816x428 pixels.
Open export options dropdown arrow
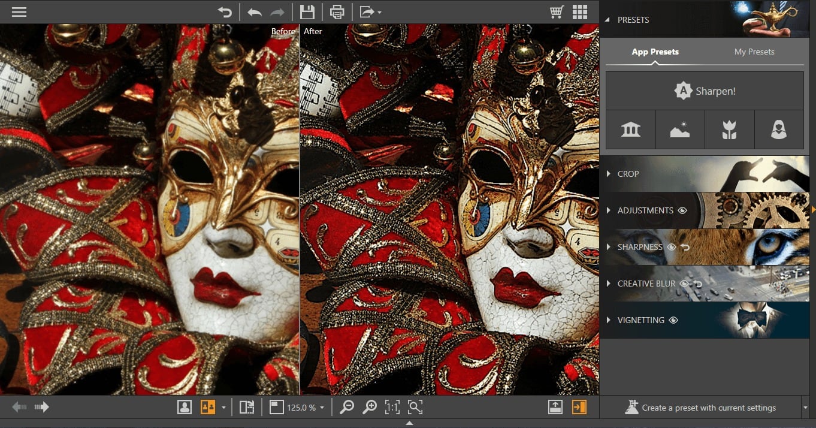pyautogui.click(x=379, y=13)
